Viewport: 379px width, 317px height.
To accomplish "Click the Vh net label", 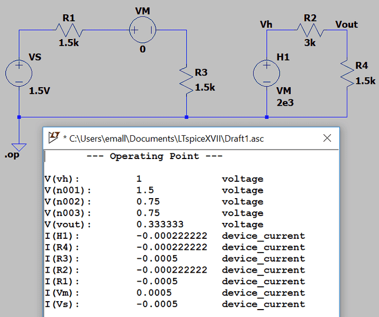I will click(266, 24).
